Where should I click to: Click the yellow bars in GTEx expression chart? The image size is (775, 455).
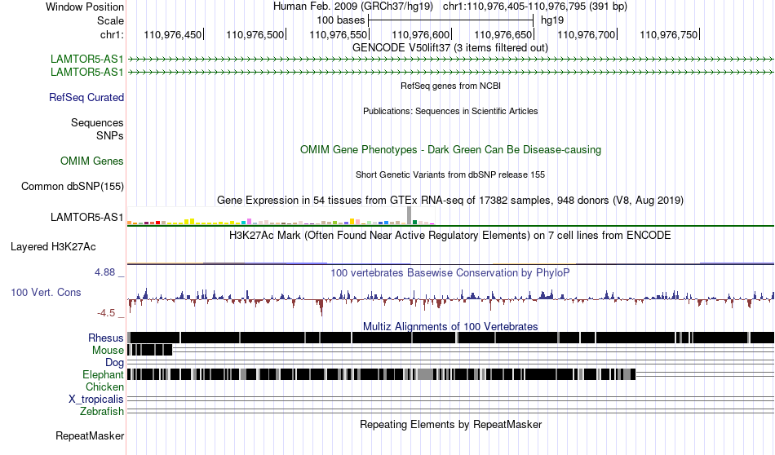[x=189, y=222]
